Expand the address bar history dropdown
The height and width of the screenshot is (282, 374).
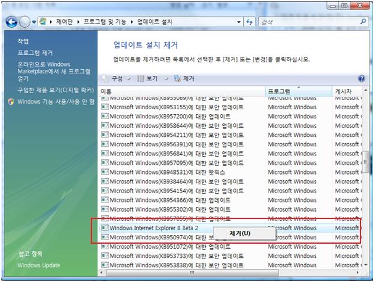239,22
